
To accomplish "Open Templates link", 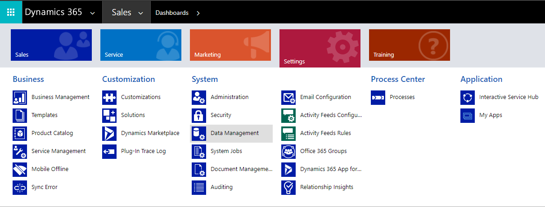I will coord(45,115).
